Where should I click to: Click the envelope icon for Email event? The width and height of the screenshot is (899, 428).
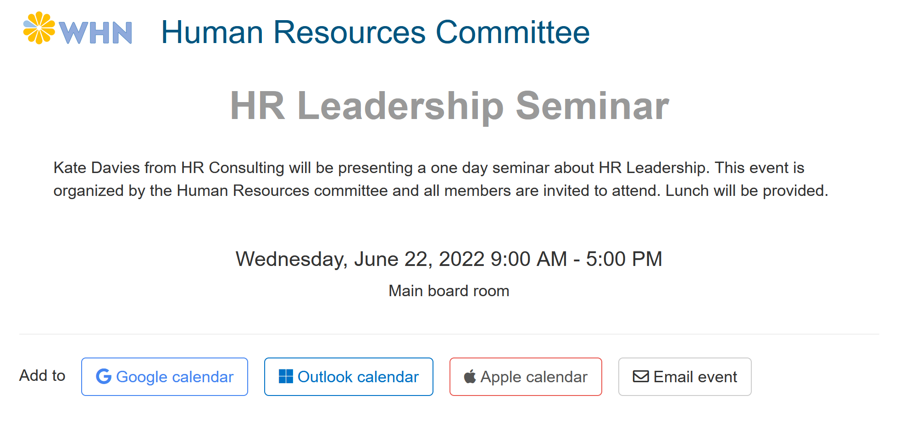(x=641, y=376)
